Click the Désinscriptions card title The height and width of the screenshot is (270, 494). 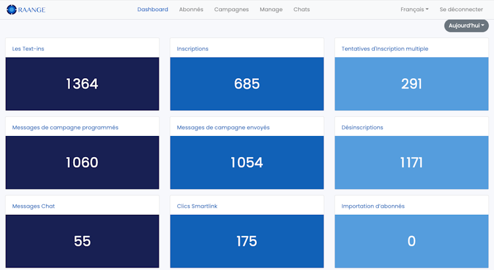pos(362,127)
